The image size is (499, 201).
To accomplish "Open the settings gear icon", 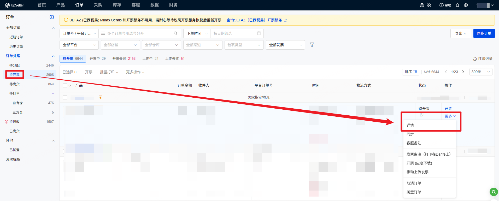I will [466, 5].
